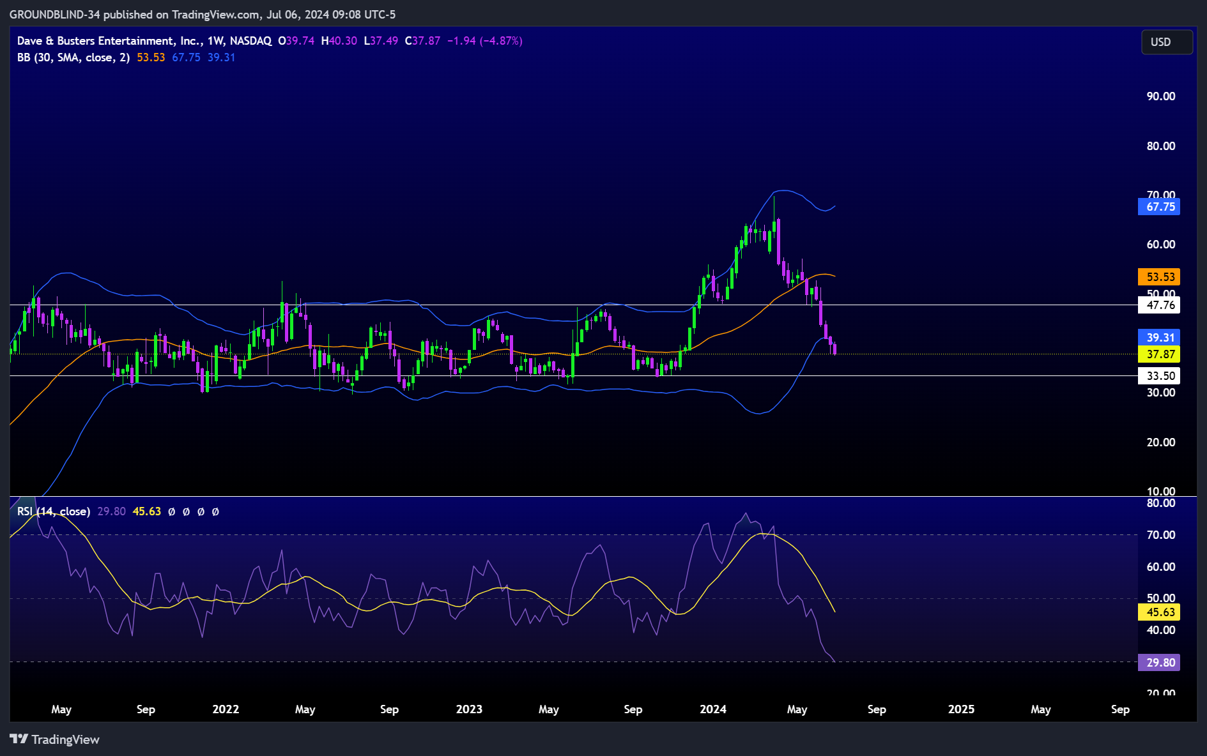Click the 80.00 price scale label in main chart

pyautogui.click(x=1161, y=146)
